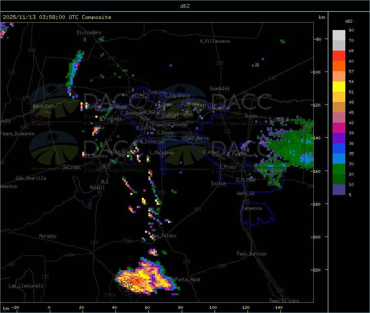The image size is (370, 313).
Task: Click the G_ALVEAR label
Action: (246, 180)
